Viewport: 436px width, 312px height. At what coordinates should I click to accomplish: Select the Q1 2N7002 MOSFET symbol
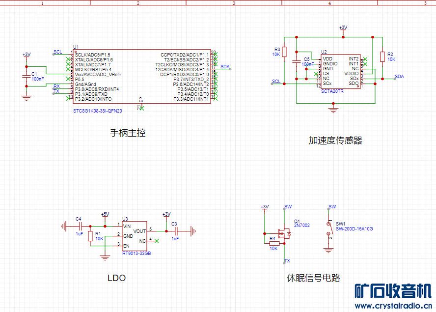(284, 234)
